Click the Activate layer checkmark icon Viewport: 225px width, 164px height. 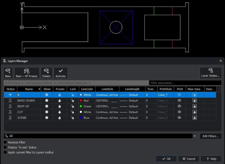pos(61,71)
